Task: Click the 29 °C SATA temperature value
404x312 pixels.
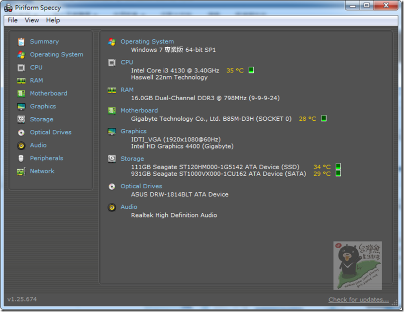Action: (x=322, y=174)
